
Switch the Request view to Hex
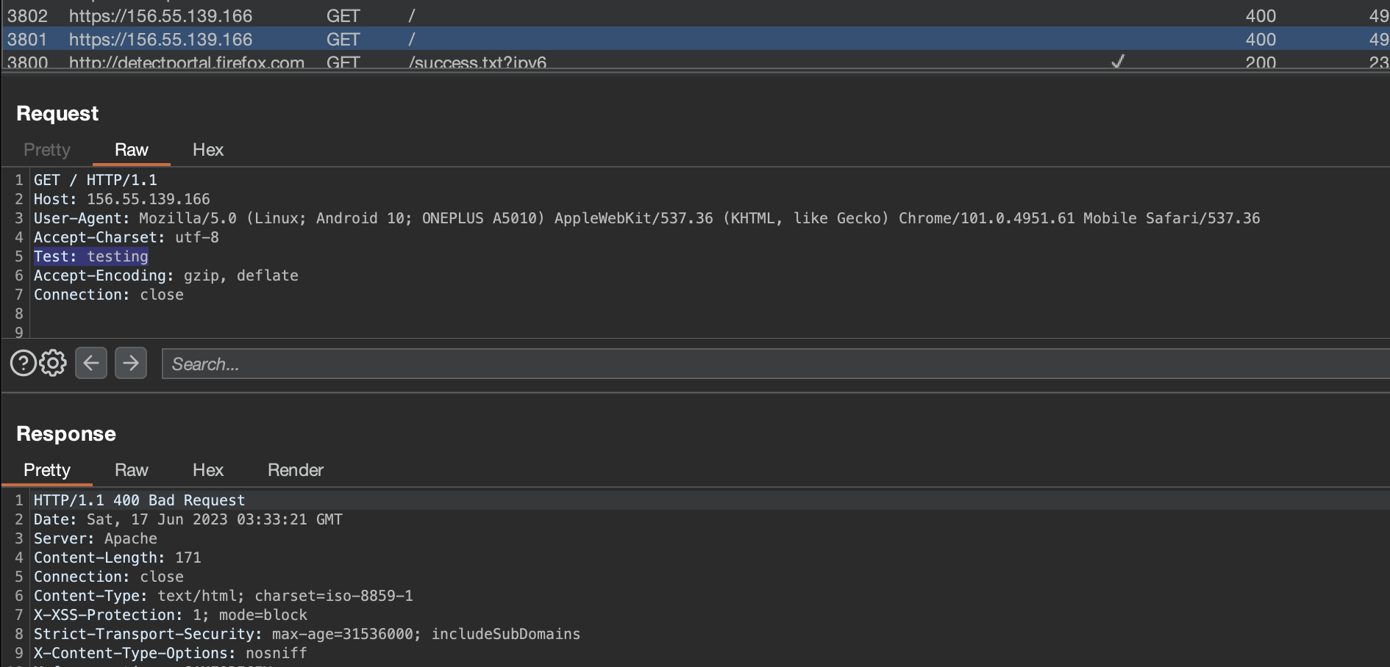coord(207,149)
